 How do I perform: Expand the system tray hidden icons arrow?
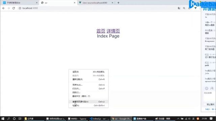click(178, 119)
